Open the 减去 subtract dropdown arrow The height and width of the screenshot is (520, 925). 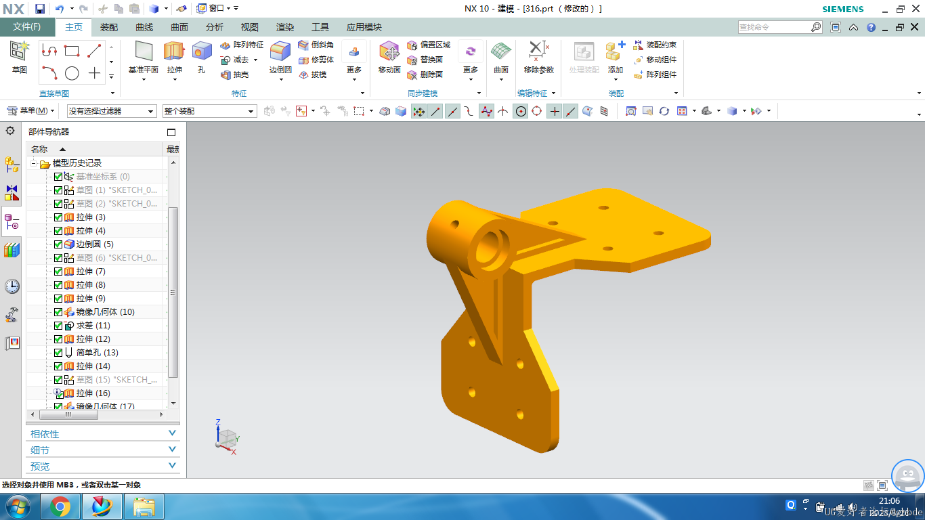tap(255, 60)
